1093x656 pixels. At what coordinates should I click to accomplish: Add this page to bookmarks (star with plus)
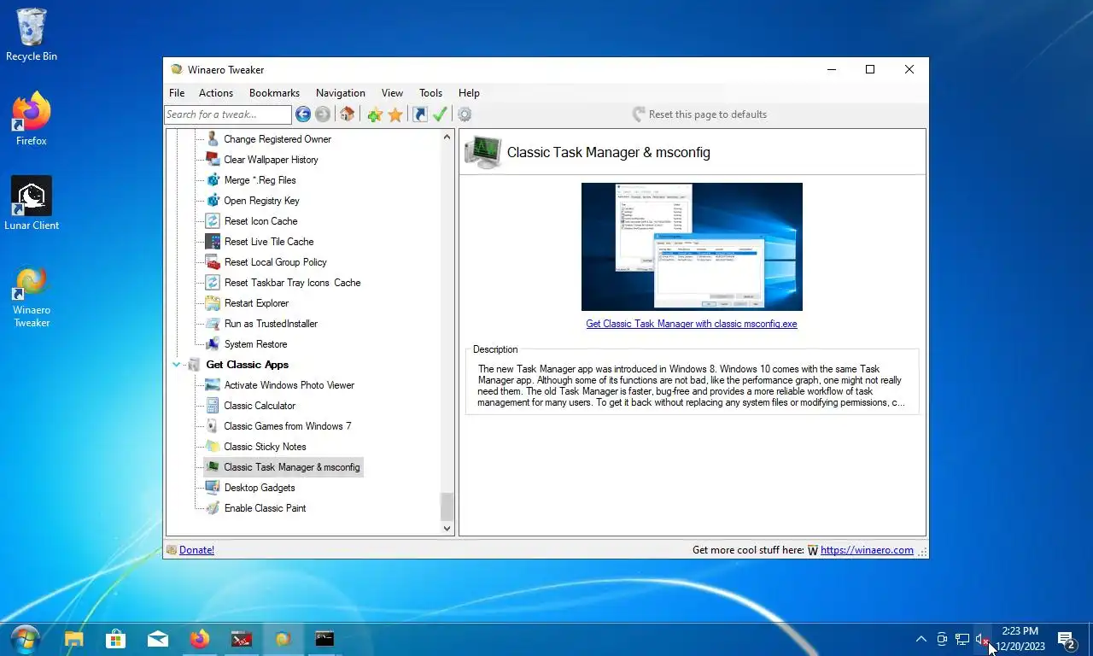pos(375,114)
